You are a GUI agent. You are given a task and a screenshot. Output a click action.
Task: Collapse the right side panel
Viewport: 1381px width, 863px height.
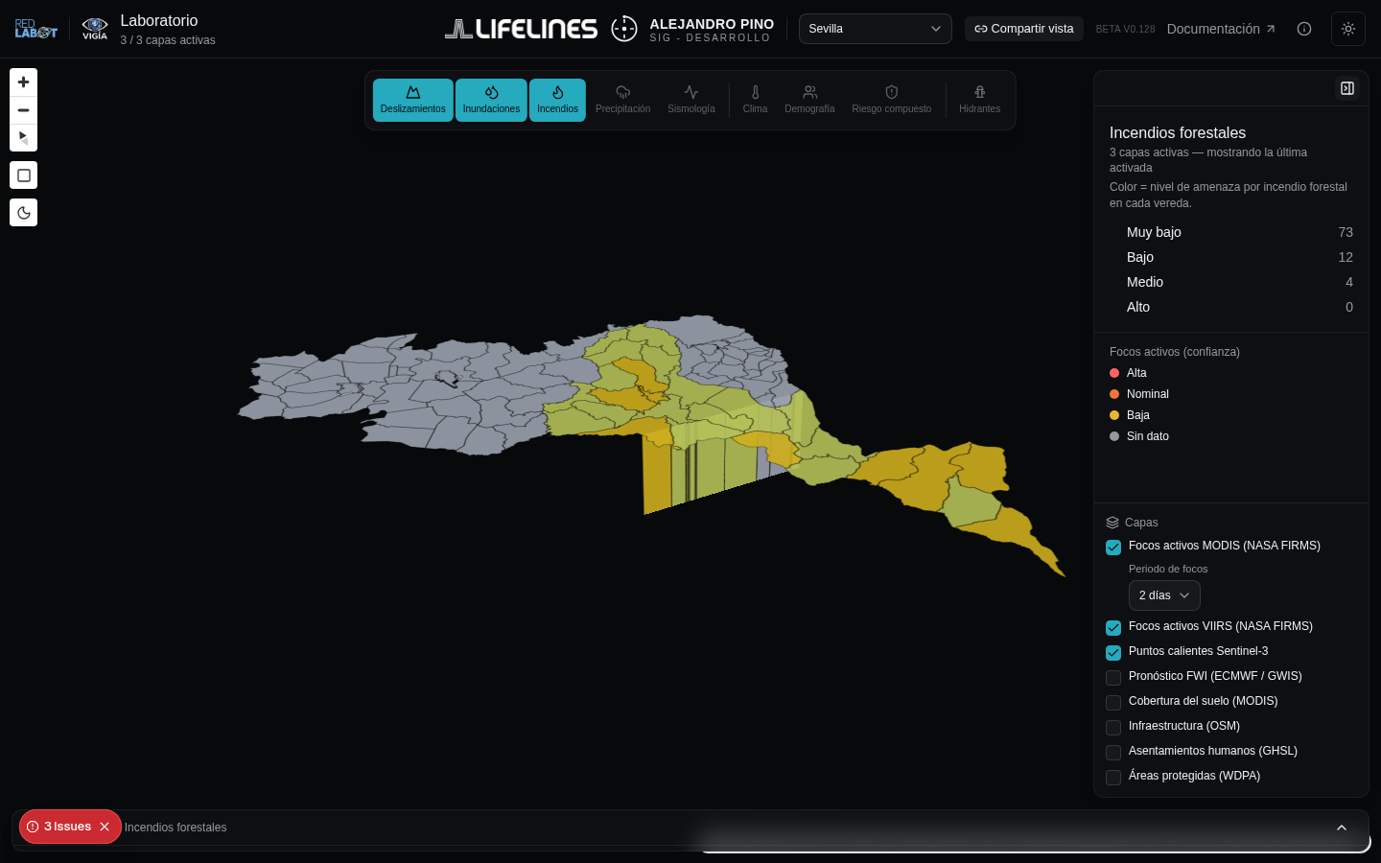(1347, 88)
